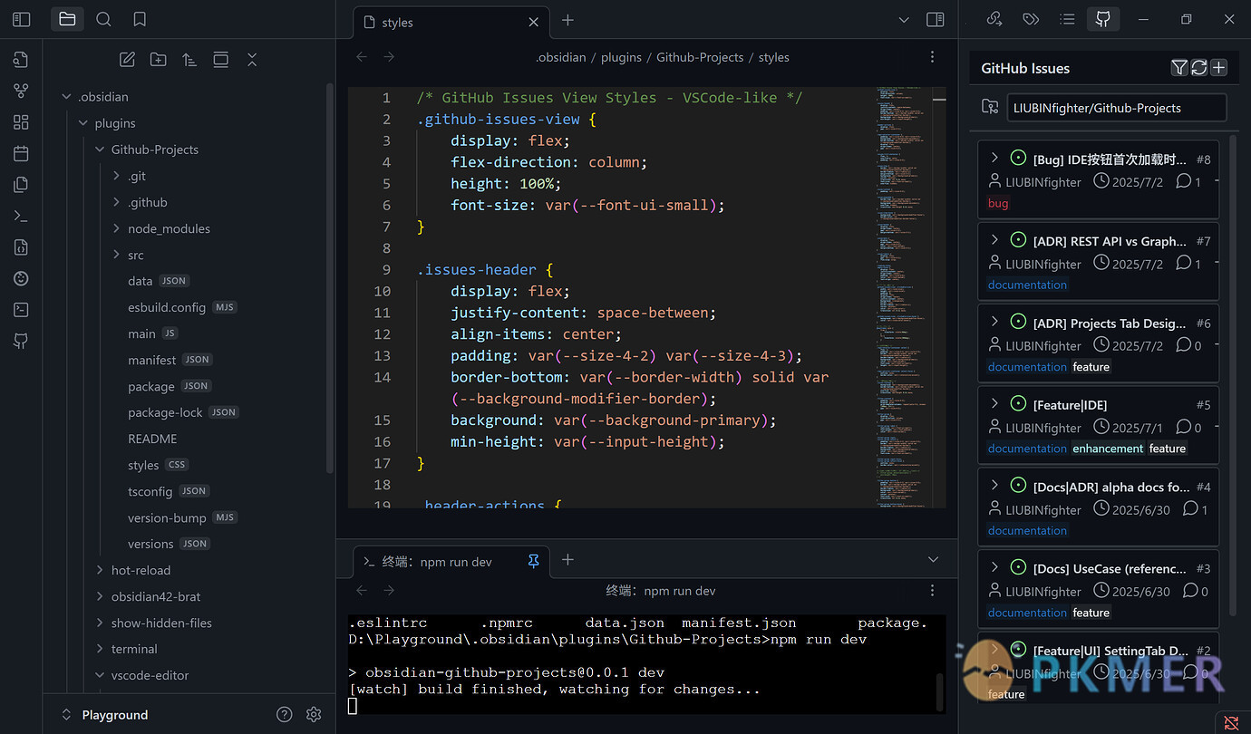Create a new folder in explorer
Screen dimensions: 1251x734
point(158,60)
